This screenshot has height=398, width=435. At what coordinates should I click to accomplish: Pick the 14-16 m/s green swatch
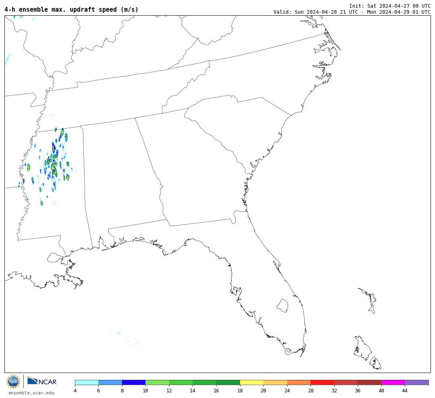tap(205, 382)
